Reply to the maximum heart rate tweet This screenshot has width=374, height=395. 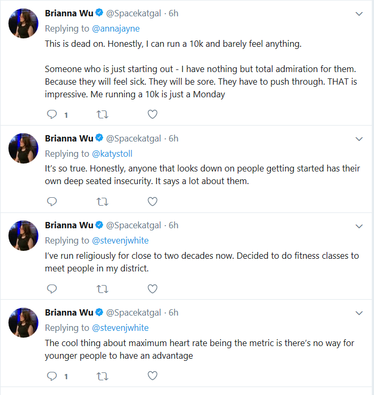tap(52, 376)
